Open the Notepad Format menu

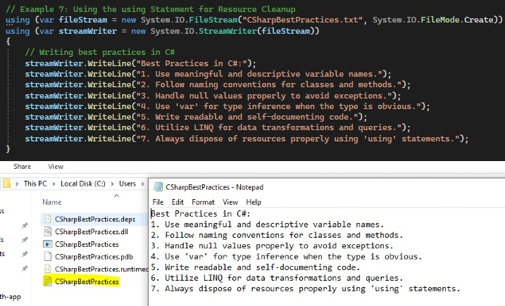point(203,202)
